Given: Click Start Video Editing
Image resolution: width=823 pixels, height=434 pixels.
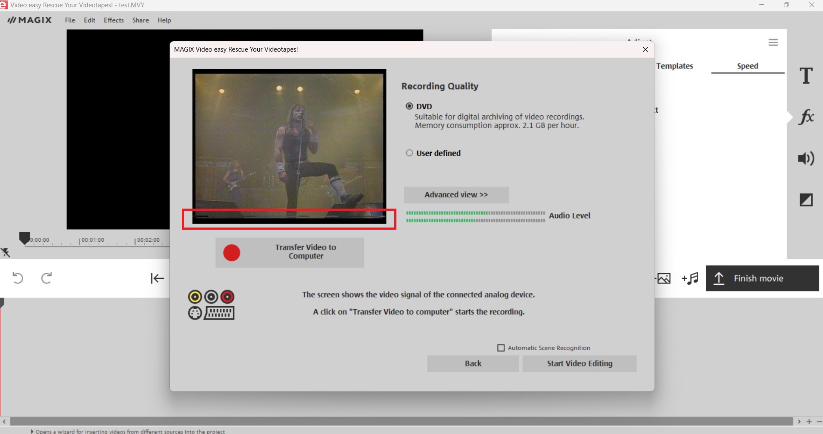Looking at the screenshot, I should point(580,363).
